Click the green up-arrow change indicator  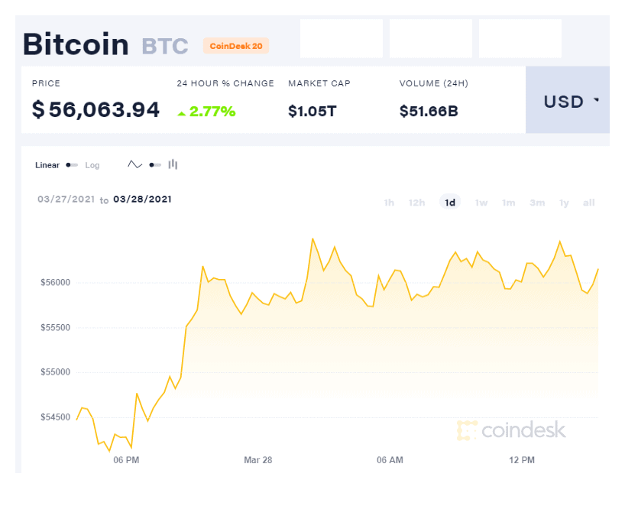click(x=181, y=114)
